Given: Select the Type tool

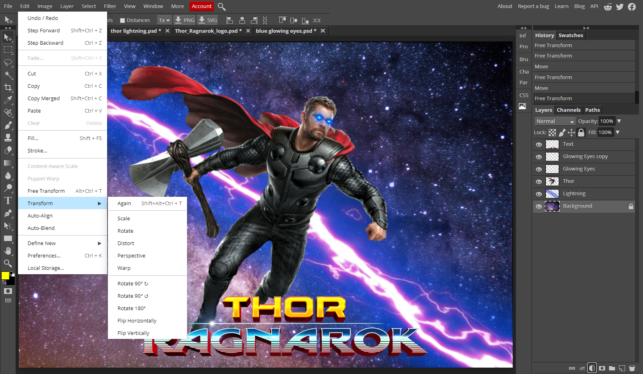Looking at the screenshot, I should (8, 201).
